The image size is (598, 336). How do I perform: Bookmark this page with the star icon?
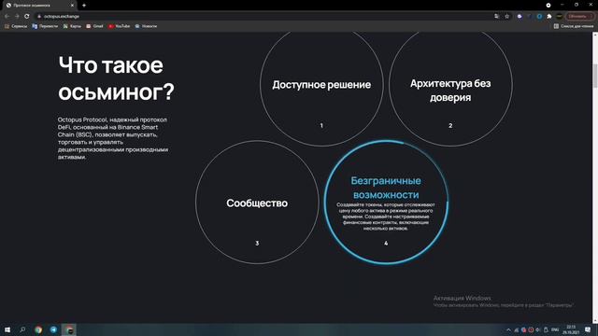(506, 17)
